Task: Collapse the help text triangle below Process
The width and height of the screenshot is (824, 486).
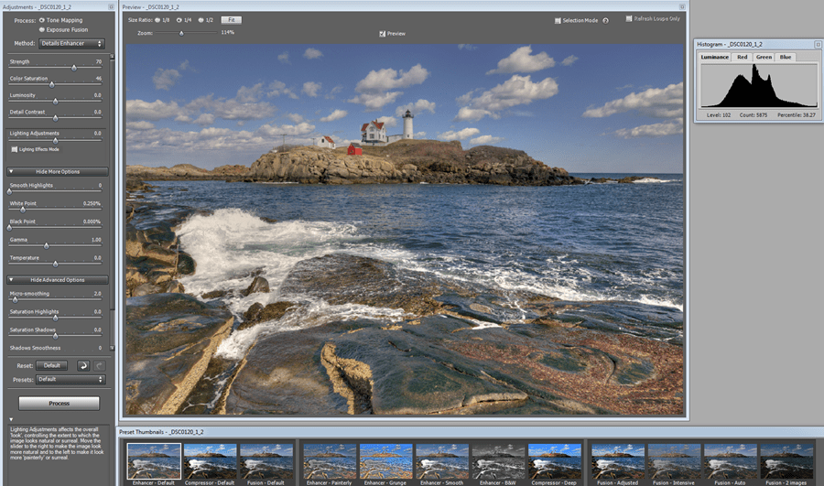Action: click(x=10, y=419)
